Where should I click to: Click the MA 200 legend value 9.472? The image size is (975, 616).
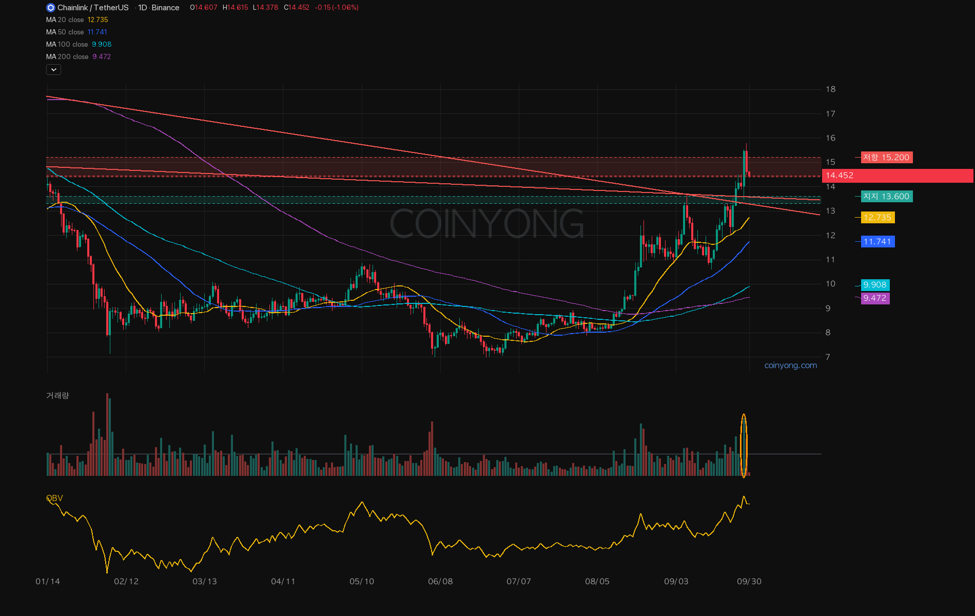tap(102, 57)
